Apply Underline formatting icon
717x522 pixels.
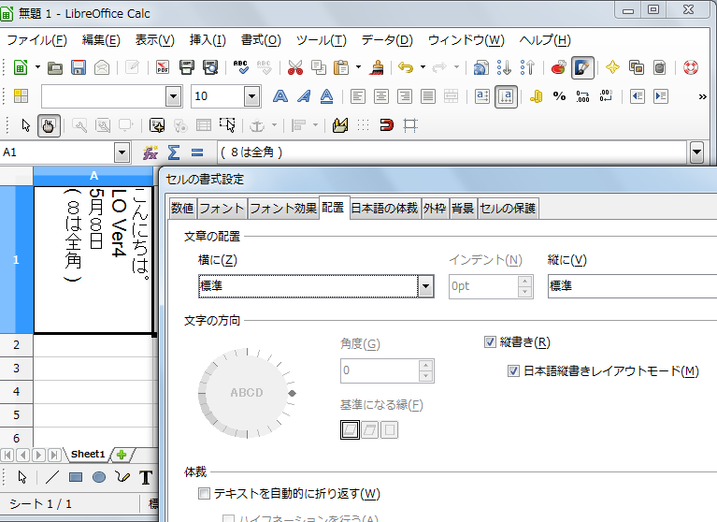(326, 96)
